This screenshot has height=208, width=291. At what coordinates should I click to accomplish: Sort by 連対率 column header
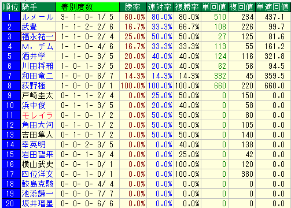coord(160,7)
